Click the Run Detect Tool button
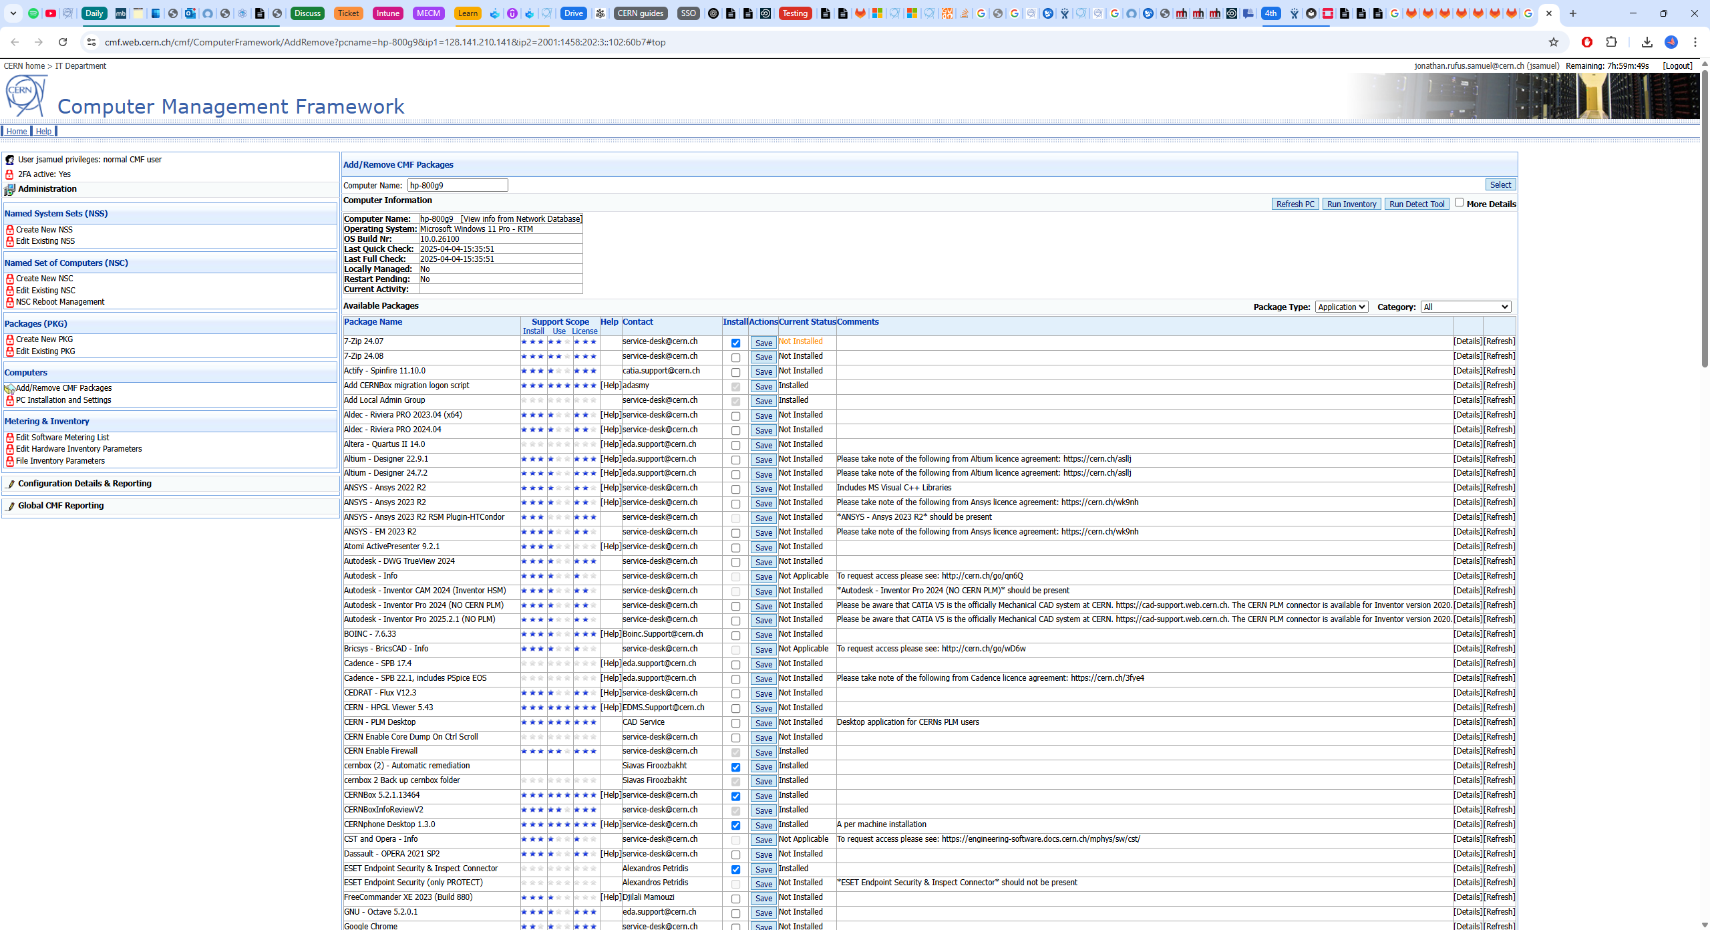 (x=1417, y=204)
